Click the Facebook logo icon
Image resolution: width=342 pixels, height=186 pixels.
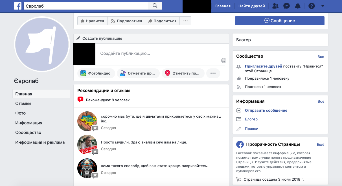coord(18,6)
